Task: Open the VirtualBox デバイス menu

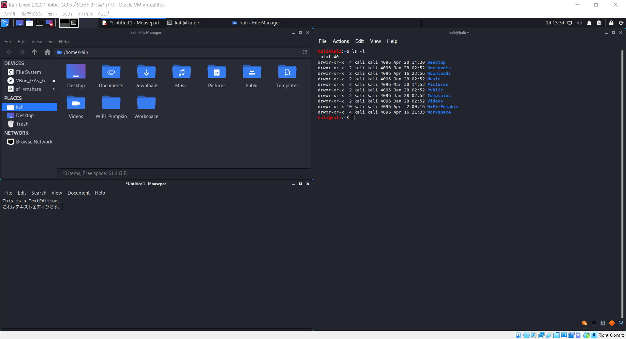Action: pyautogui.click(x=85, y=14)
